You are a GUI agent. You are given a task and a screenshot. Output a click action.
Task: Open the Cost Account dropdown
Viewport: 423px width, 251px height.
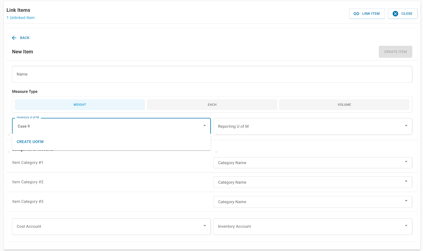pos(111,226)
